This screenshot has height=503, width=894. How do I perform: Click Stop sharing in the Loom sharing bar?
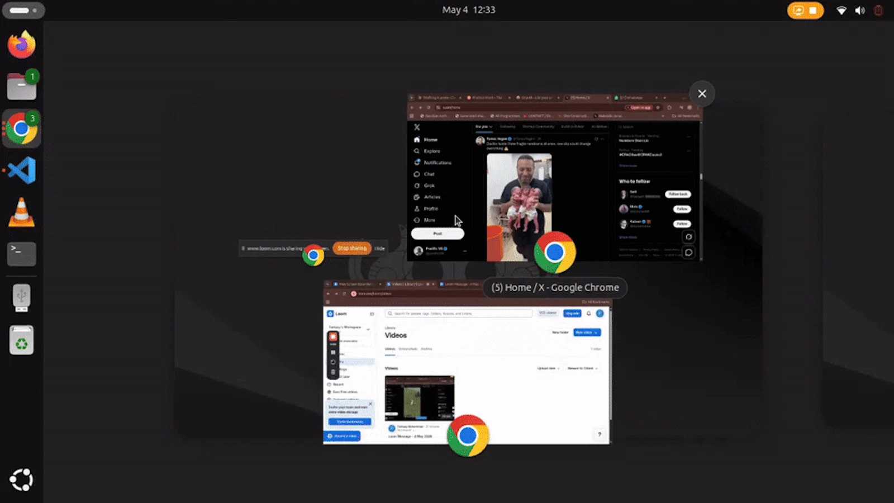tap(352, 248)
